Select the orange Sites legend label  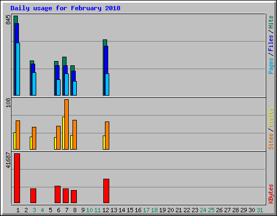coord(271,141)
